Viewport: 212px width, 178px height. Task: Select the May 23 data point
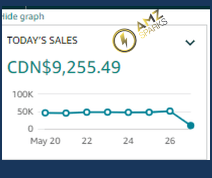point(108,112)
